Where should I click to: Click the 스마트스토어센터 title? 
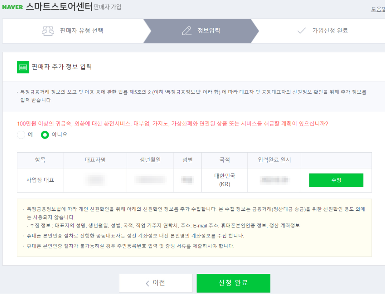pyautogui.click(x=59, y=6)
